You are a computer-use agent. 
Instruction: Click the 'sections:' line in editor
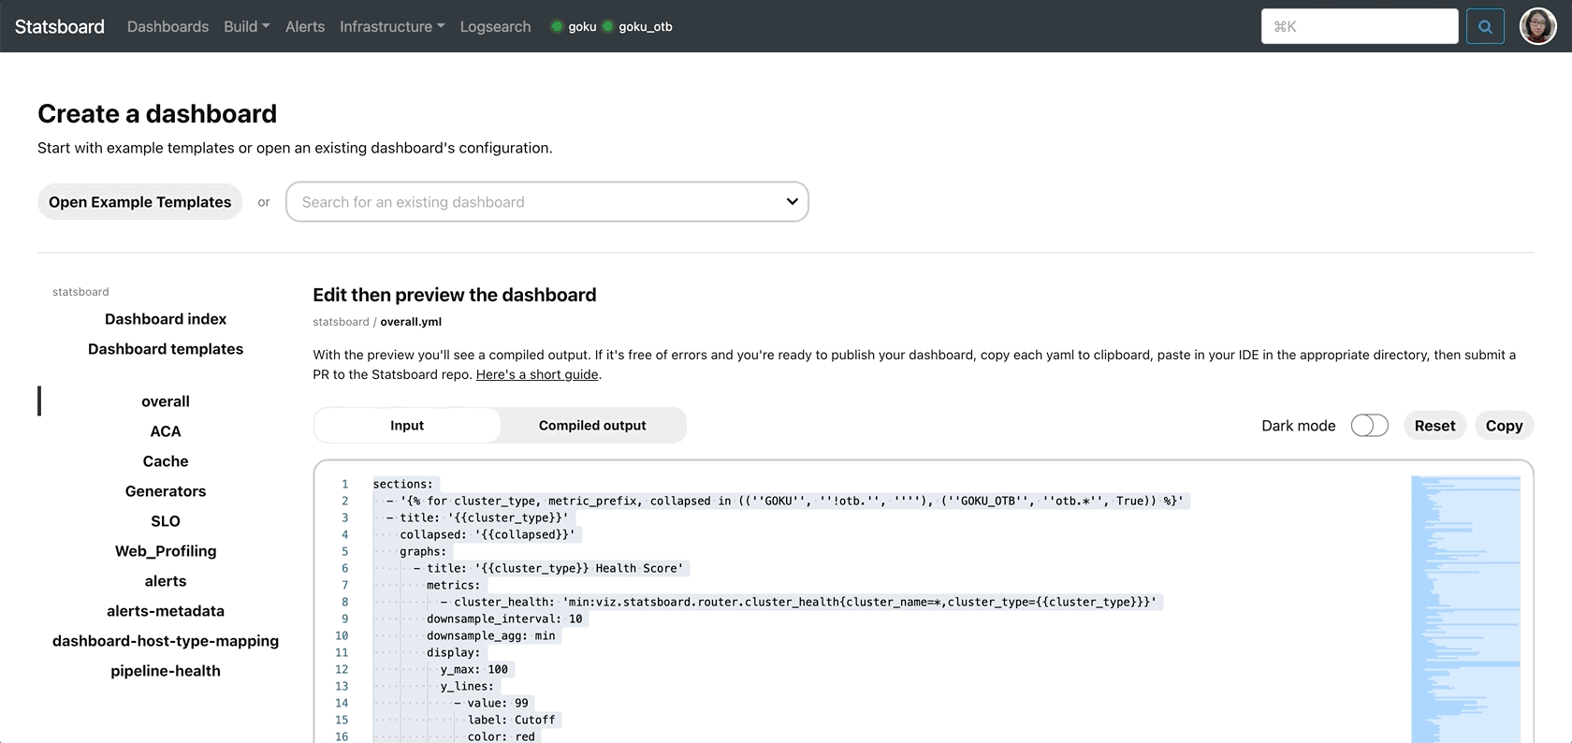click(403, 484)
